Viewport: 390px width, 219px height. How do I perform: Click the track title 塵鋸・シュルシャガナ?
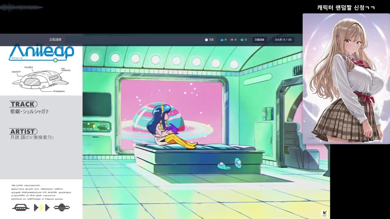click(x=30, y=112)
